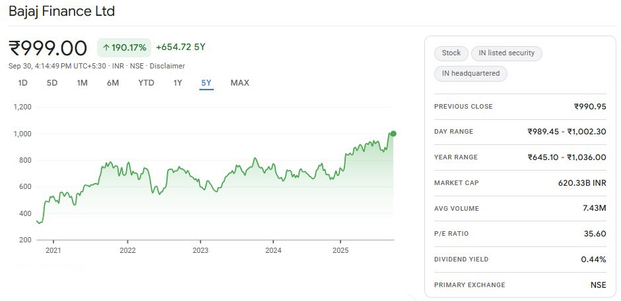The image size is (621, 301).
Task: Select the 5D time range tab
Action: tap(52, 83)
